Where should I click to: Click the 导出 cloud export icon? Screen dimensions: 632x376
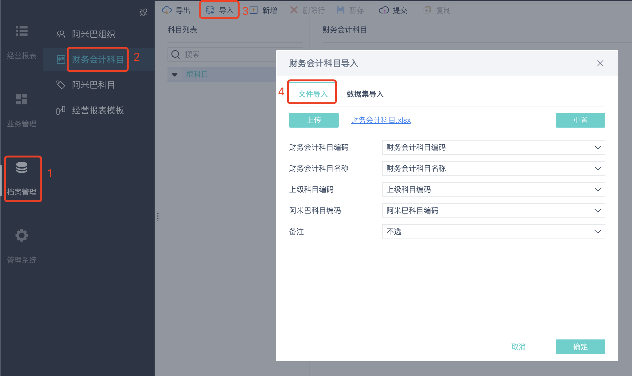[x=167, y=10]
